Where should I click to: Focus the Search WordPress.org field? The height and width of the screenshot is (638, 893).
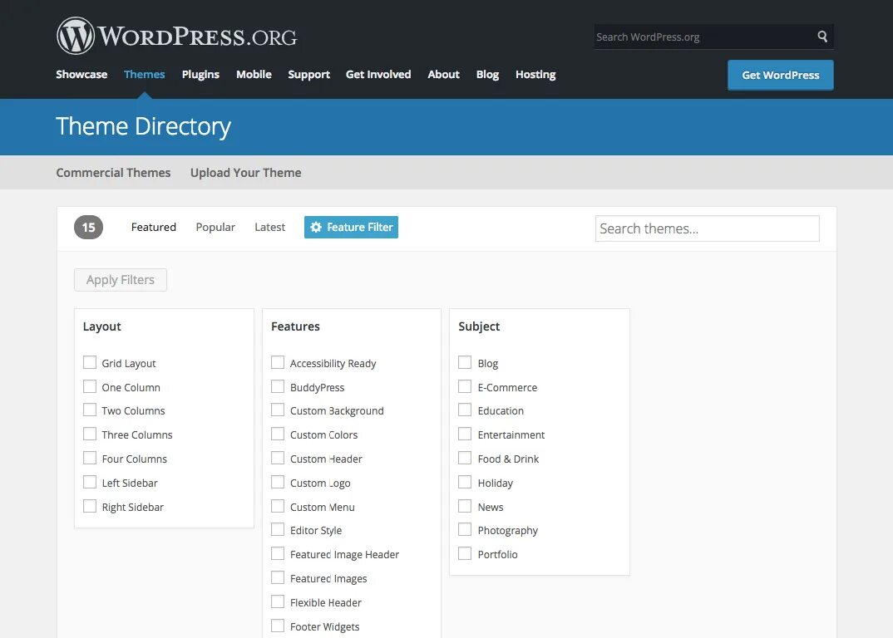click(x=704, y=37)
